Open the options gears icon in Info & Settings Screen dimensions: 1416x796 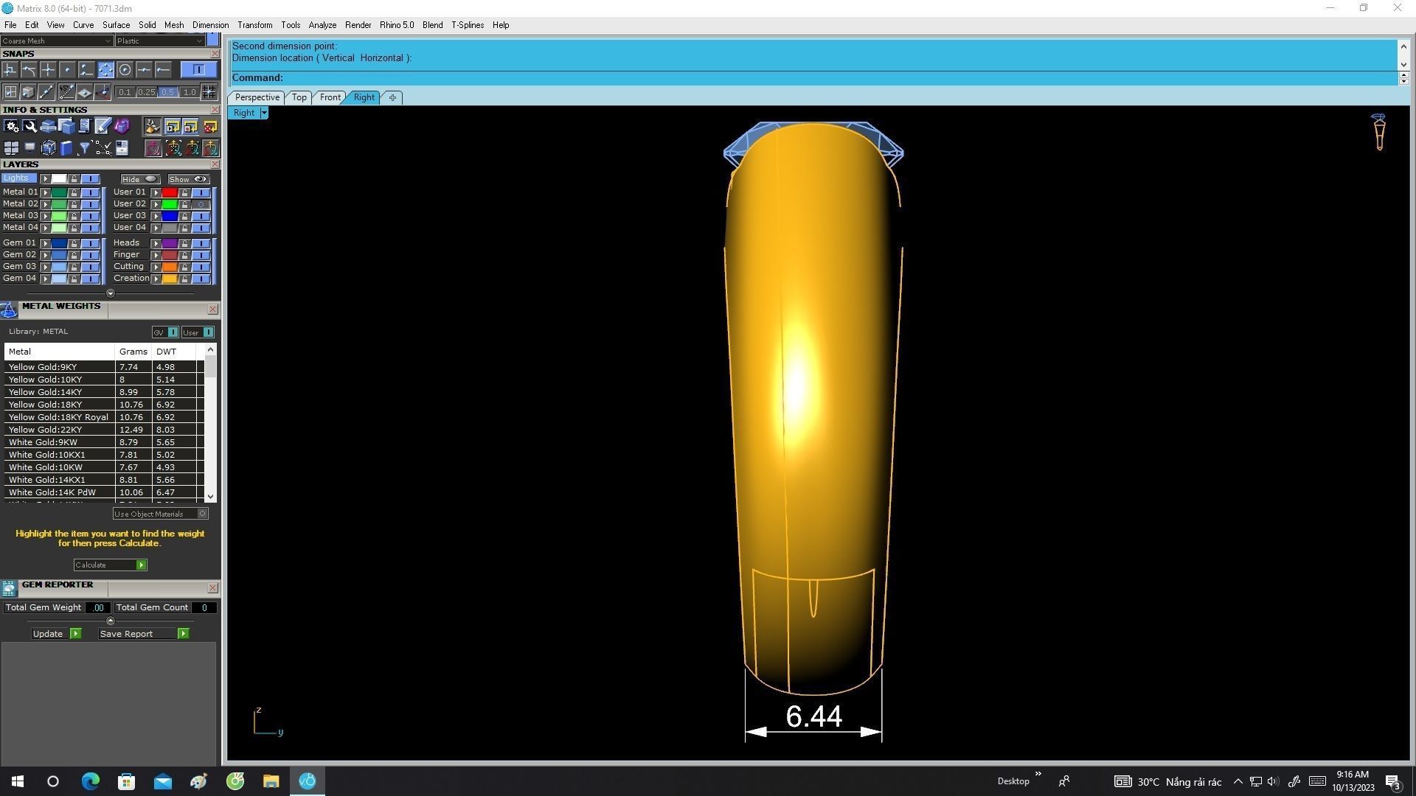pos(11,127)
